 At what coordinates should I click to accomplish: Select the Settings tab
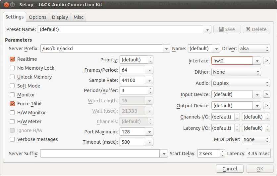[15, 17]
